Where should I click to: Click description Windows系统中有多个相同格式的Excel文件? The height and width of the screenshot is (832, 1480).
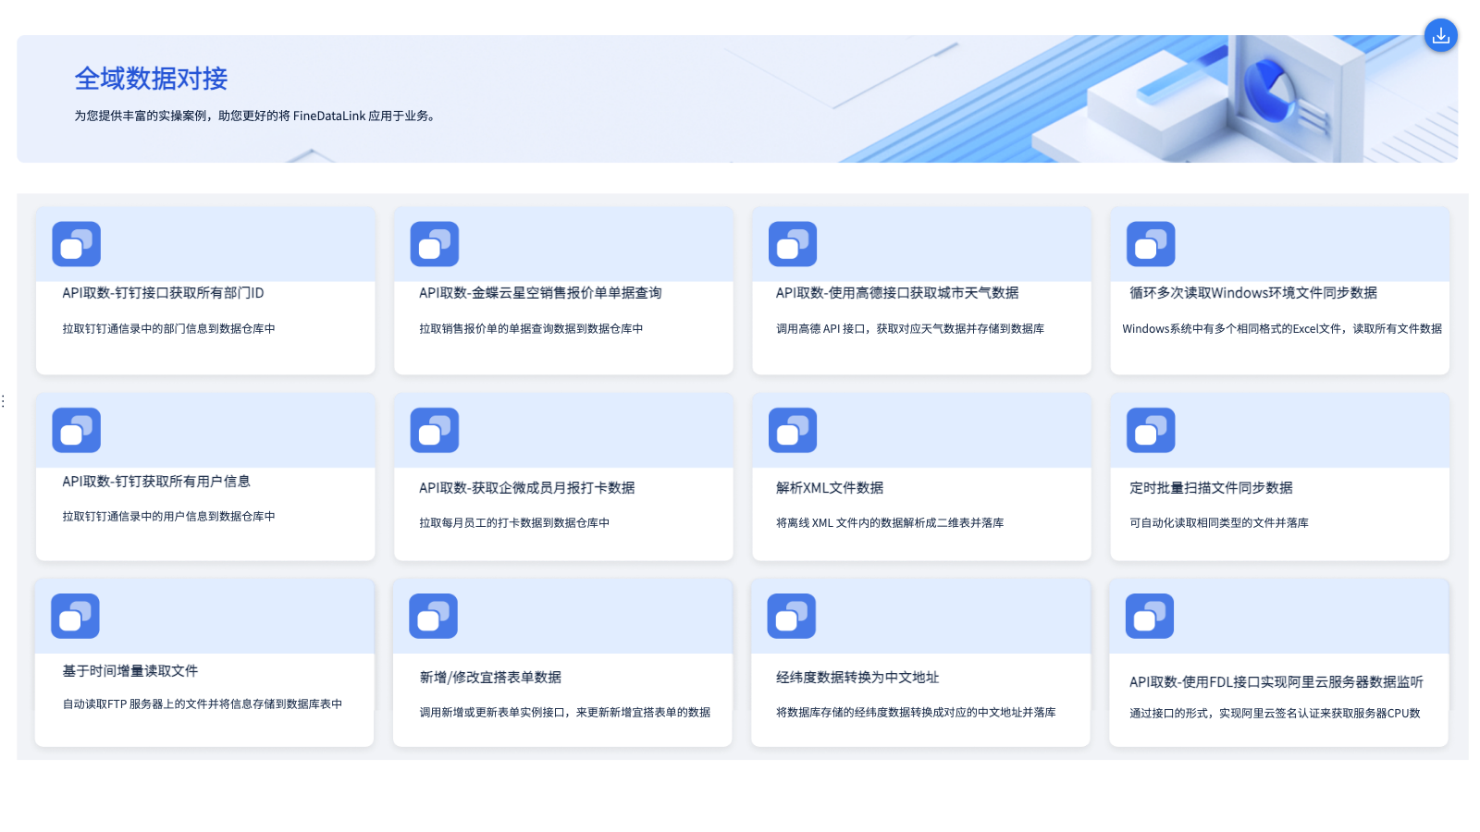(1282, 329)
